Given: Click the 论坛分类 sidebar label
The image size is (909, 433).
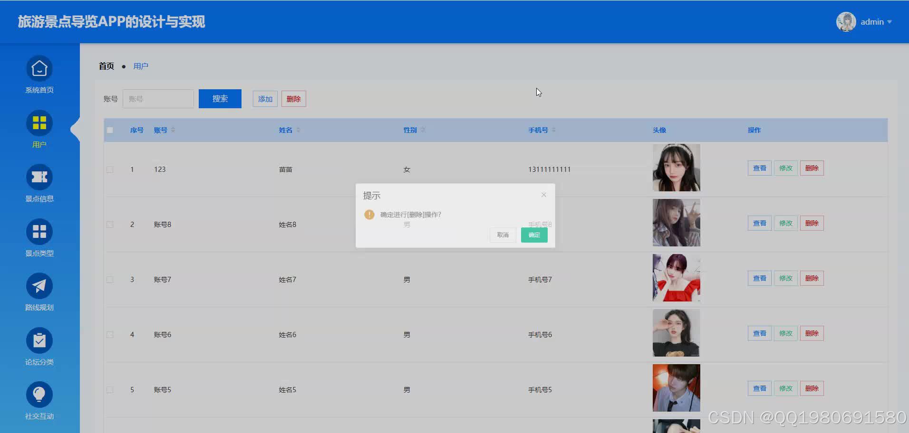Looking at the screenshot, I should [39, 362].
